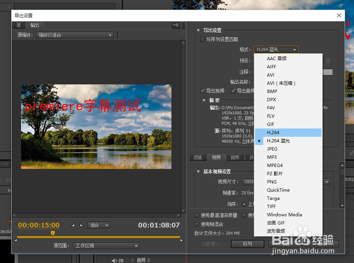Switch to the 视频 tab

coord(216,157)
